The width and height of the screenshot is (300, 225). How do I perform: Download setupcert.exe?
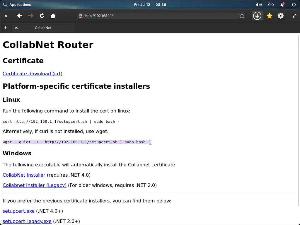click(18, 211)
